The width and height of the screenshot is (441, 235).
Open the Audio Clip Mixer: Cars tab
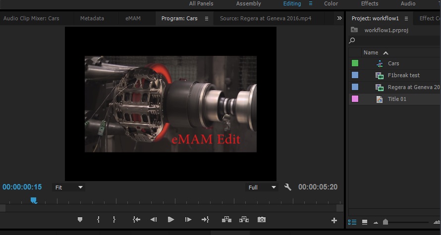point(31,18)
